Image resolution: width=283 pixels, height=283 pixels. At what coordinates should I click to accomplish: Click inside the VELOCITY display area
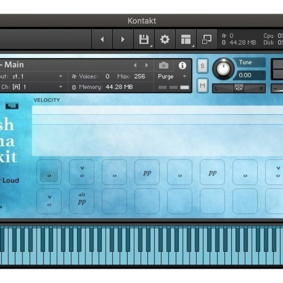(x=158, y=131)
